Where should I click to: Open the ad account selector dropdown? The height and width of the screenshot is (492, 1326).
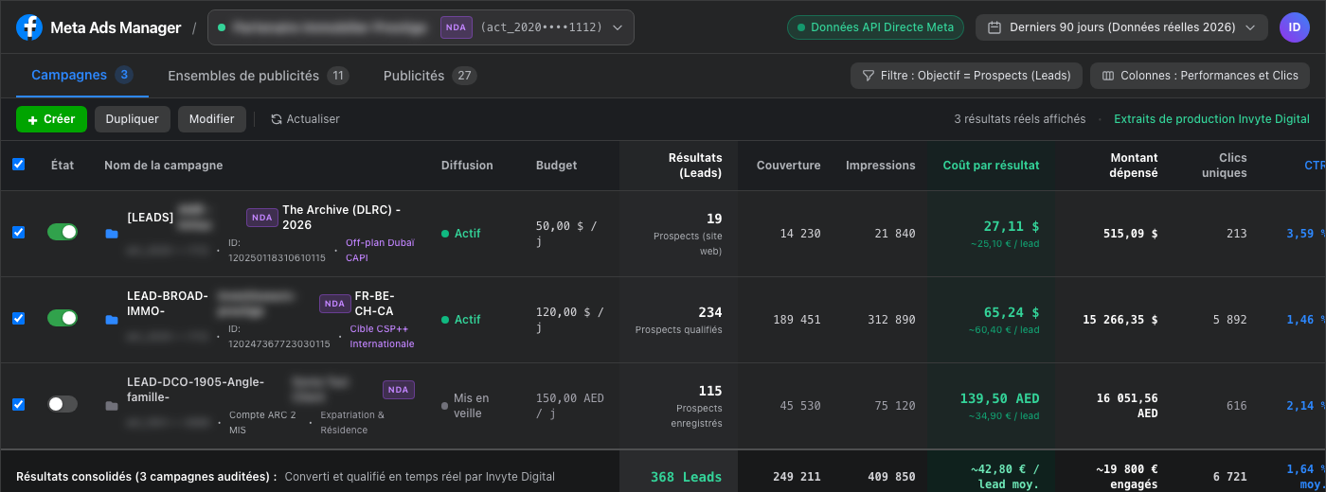(x=421, y=27)
